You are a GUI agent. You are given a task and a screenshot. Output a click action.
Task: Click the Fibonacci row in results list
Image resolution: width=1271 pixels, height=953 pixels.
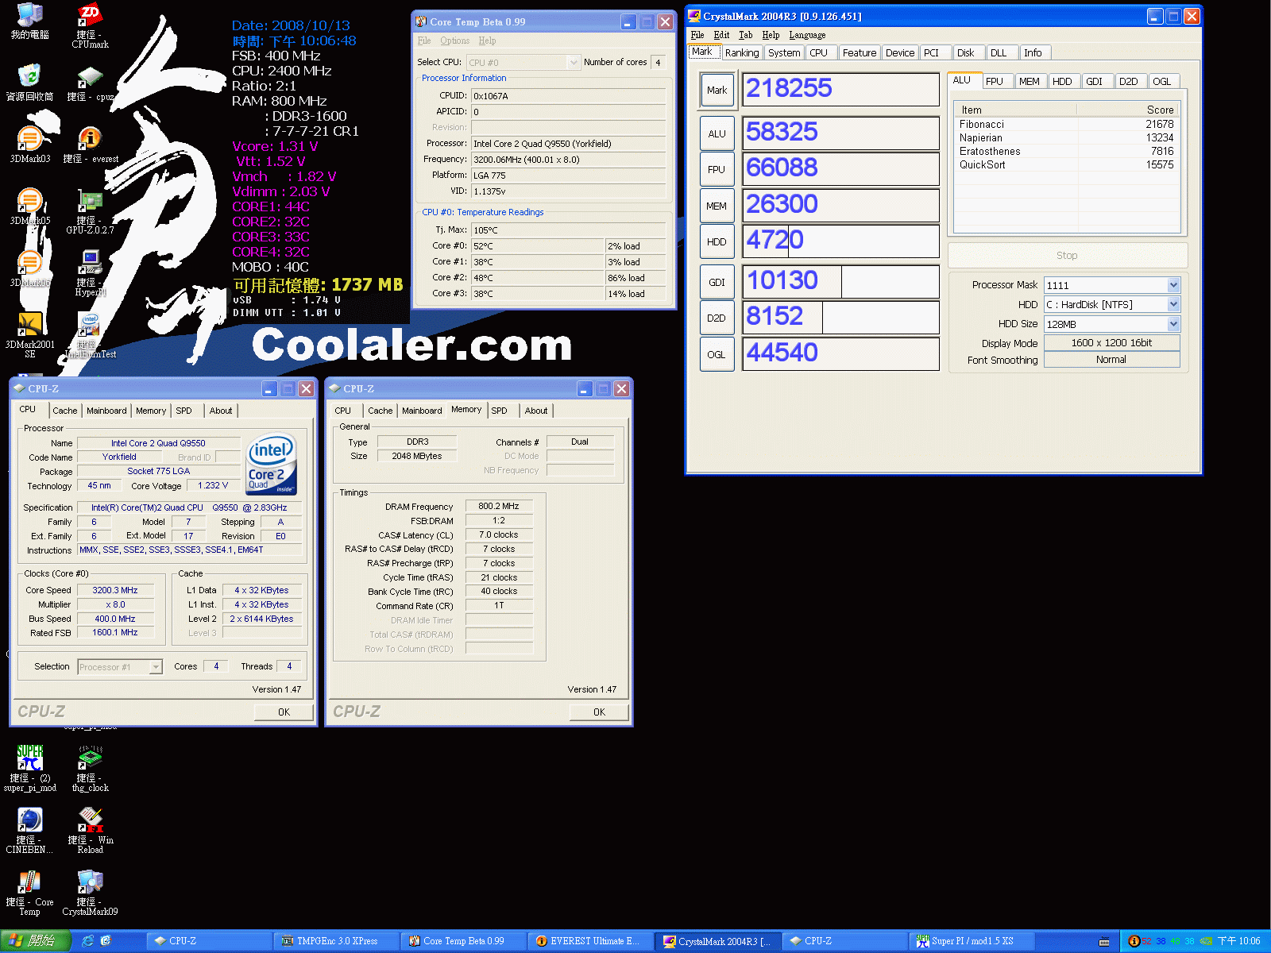point(1066,124)
